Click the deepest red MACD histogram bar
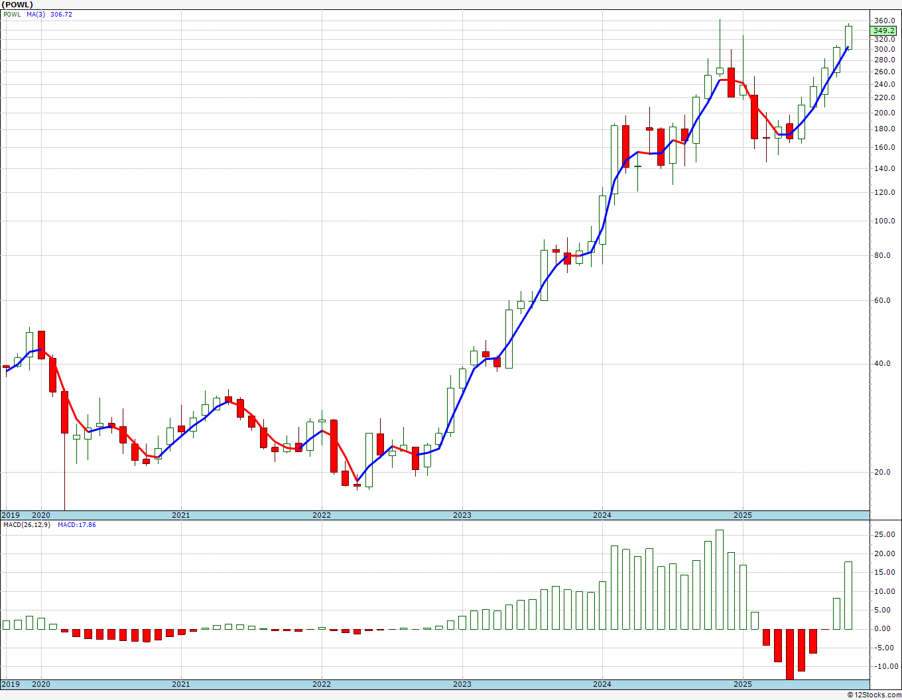This screenshot has height=700, width=902. [790, 654]
